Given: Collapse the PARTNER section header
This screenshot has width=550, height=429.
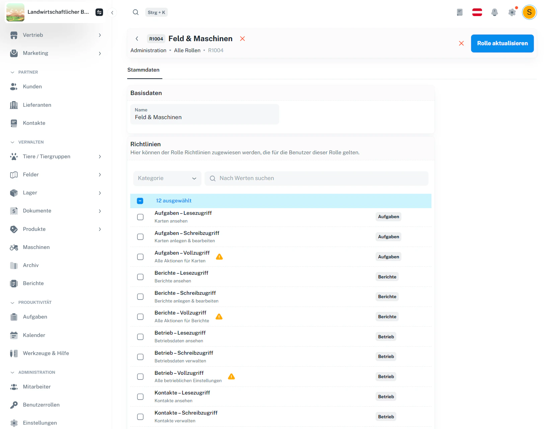Looking at the screenshot, I should tap(24, 72).
